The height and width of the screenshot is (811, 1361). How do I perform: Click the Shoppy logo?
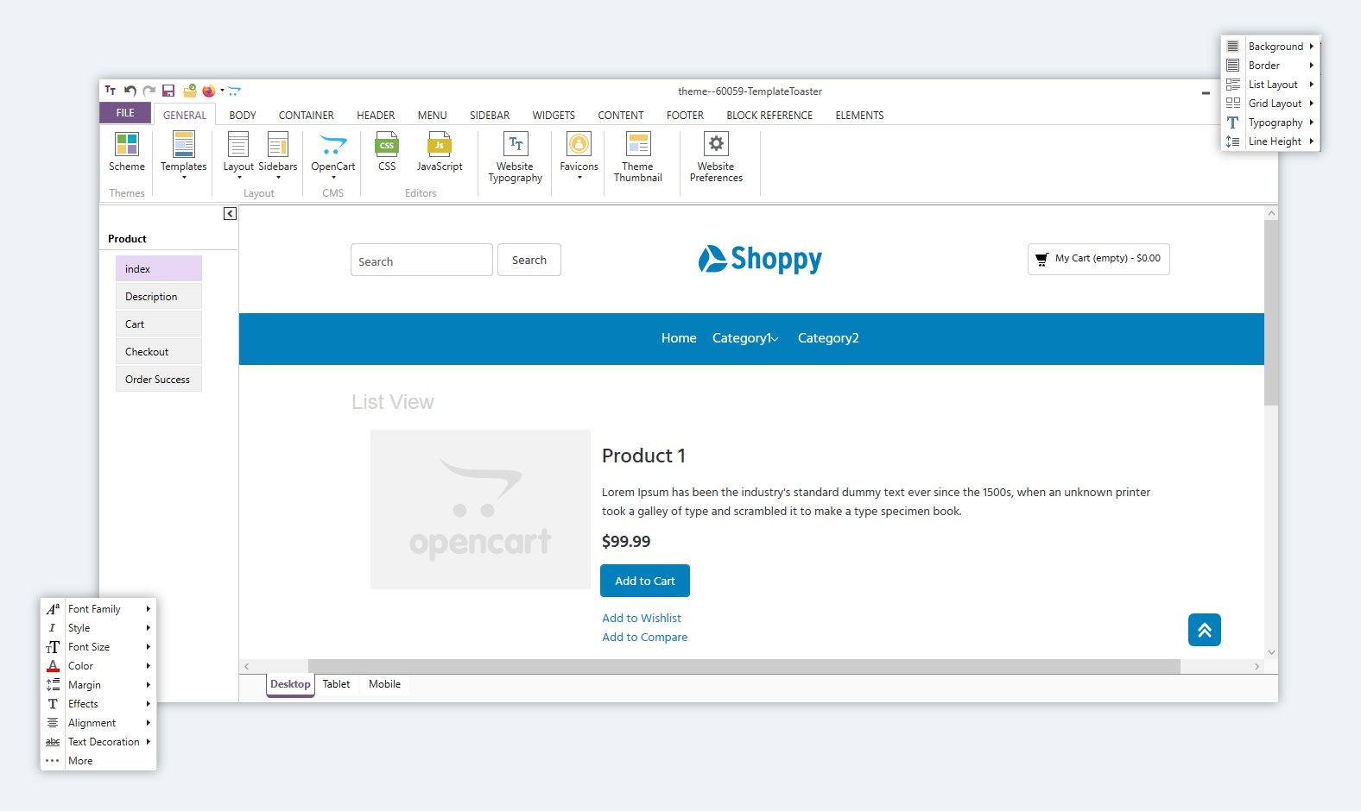click(x=760, y=258)
